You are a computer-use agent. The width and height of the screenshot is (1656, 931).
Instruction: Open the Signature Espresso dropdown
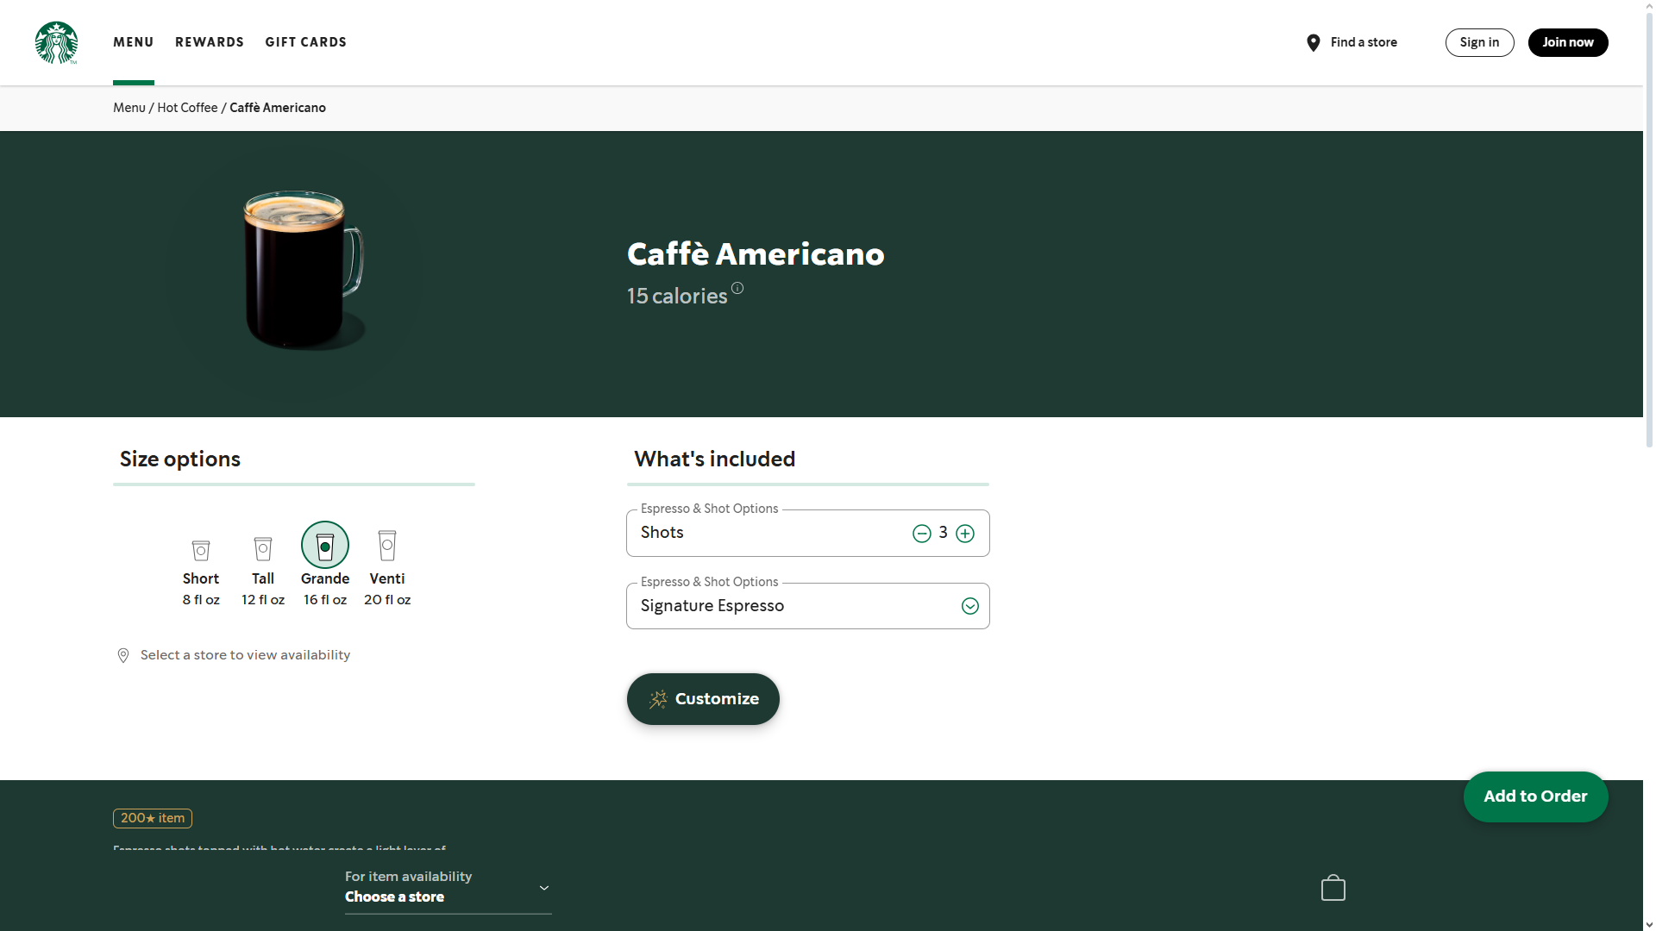tap(808, 606)
